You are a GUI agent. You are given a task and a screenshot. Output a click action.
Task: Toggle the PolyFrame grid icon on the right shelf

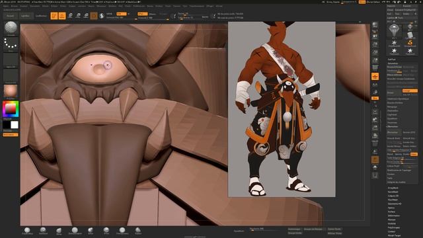click(375, 144)
